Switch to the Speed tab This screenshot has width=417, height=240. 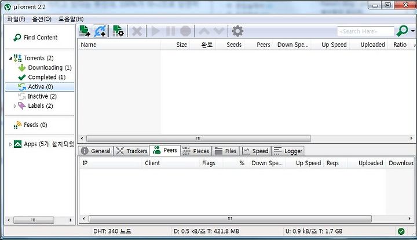pyautogui.click(x=255, y=151)
